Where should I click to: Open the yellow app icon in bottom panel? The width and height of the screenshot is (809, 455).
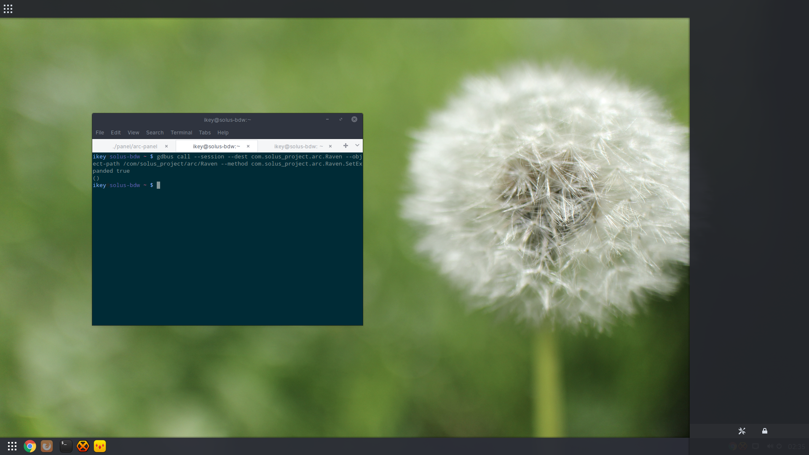coord(100,446)
